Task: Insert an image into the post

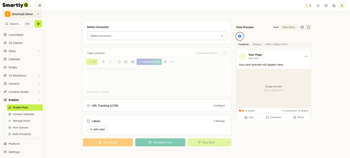Action: pos(126,62)
